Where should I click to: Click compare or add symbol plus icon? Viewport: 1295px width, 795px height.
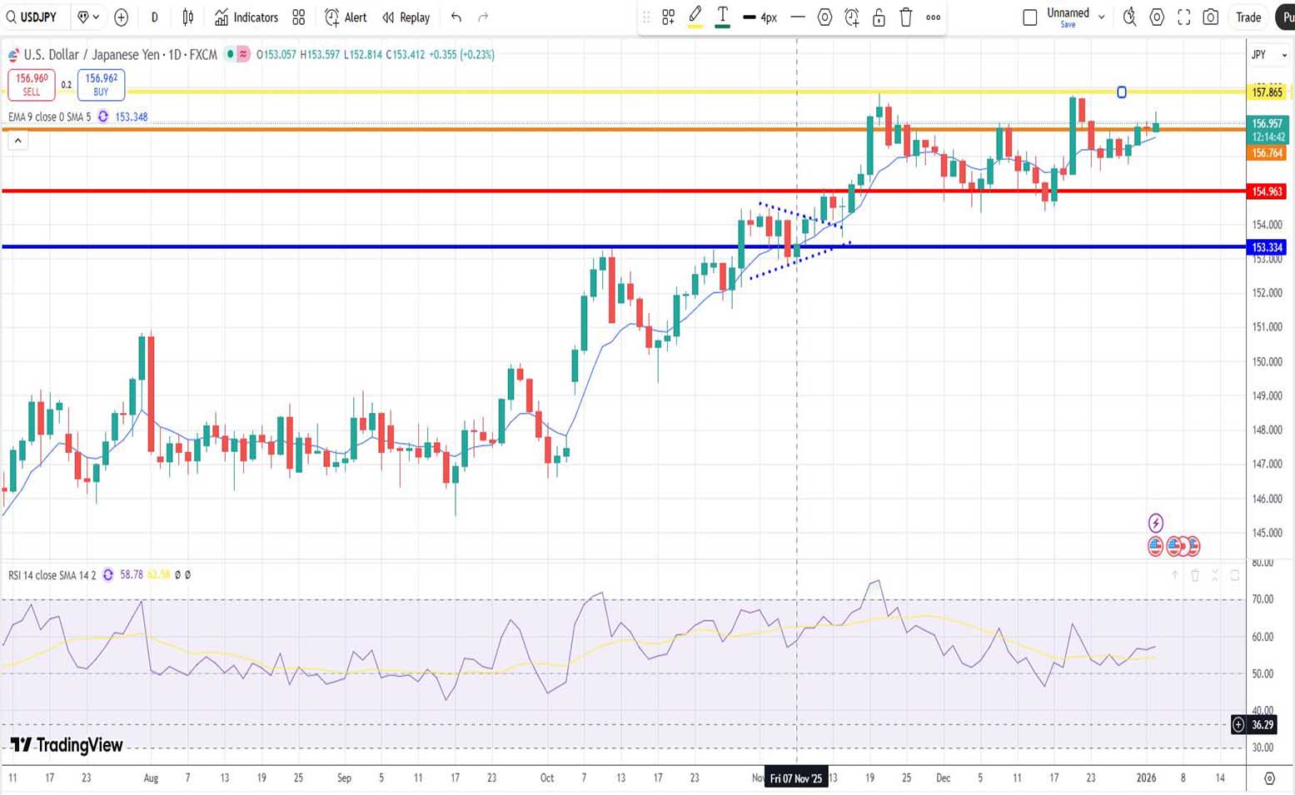pyautogui.click(x=121, y=17)
